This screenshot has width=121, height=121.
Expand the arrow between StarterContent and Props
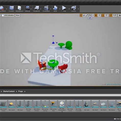point(16,91)
